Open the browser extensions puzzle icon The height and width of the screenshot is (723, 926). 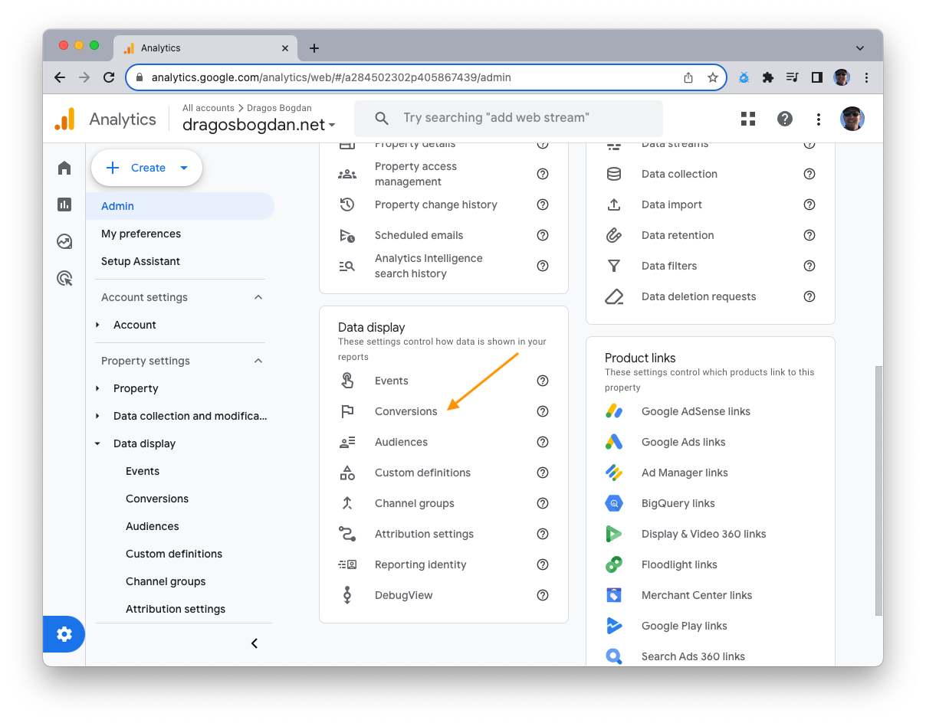pyautogui.click(x=768, y=77)
